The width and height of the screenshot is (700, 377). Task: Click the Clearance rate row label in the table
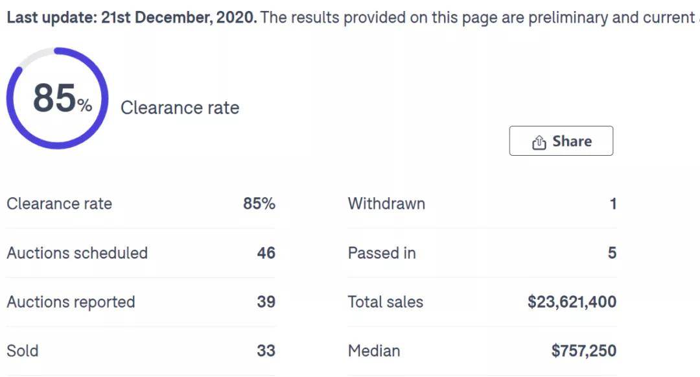(x=59, y=204)
